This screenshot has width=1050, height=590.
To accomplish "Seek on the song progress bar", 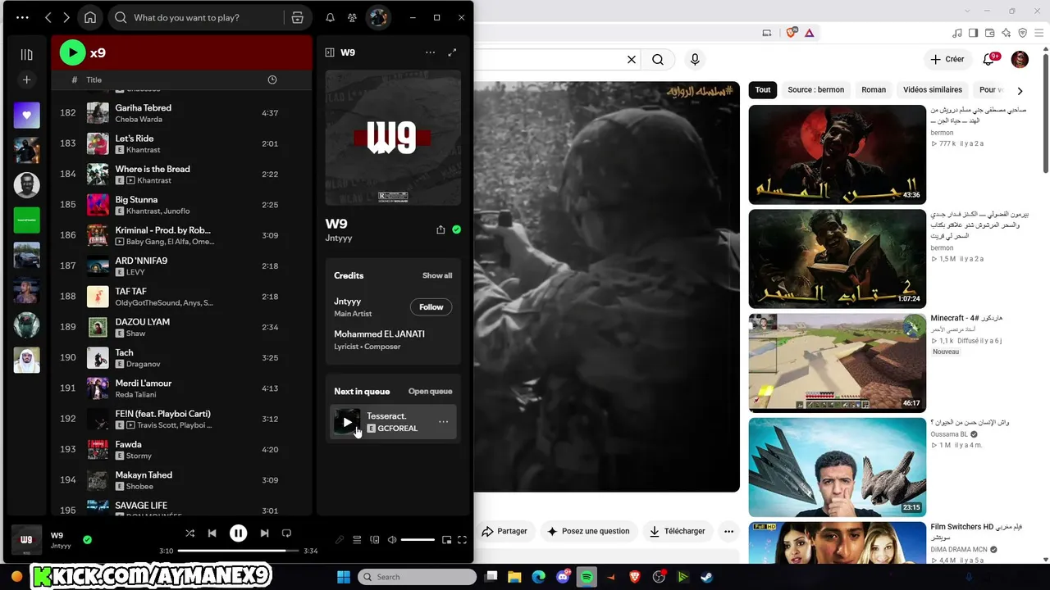I will click(238, 551).
